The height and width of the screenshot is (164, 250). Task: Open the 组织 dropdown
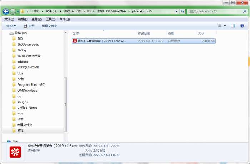[11, 26]
